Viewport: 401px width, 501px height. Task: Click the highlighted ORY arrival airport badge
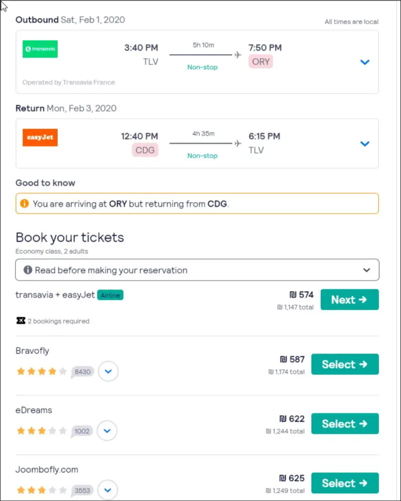261,62
